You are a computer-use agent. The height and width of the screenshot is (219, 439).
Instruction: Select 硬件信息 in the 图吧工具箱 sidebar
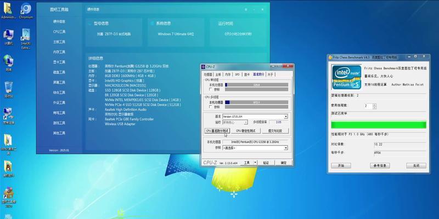click(x=59, y=21)
